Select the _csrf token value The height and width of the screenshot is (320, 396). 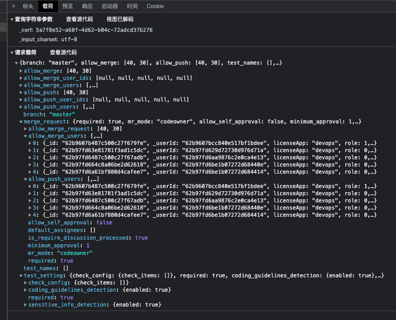point(94,30)
